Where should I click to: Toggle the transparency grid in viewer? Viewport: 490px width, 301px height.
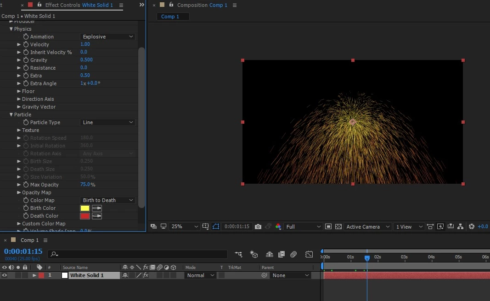(338, 227)
